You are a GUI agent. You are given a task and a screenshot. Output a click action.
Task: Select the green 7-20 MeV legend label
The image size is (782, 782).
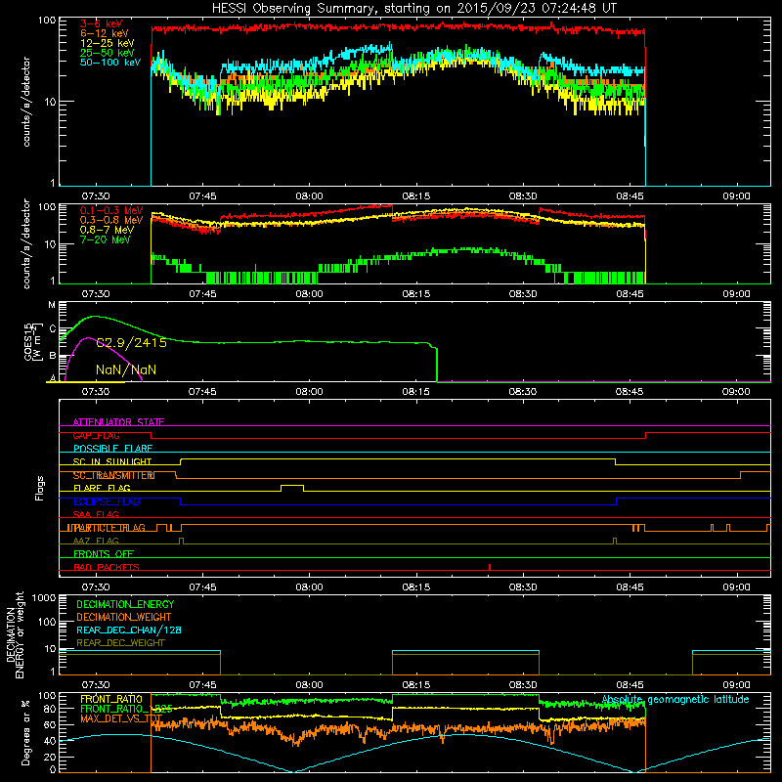click(106, 239)
